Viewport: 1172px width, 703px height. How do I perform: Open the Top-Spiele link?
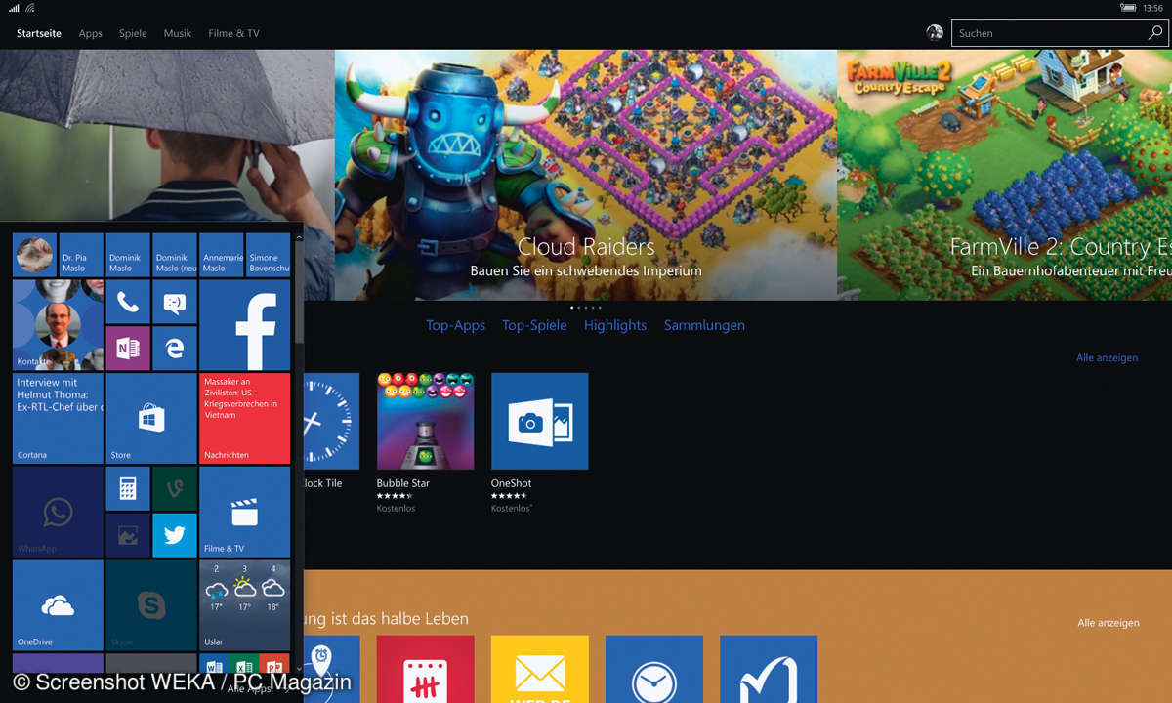tap(534, 325)
